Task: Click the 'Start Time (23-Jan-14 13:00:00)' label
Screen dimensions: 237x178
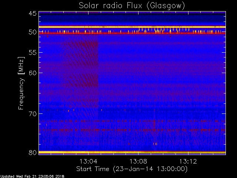Action: [132, 169]
